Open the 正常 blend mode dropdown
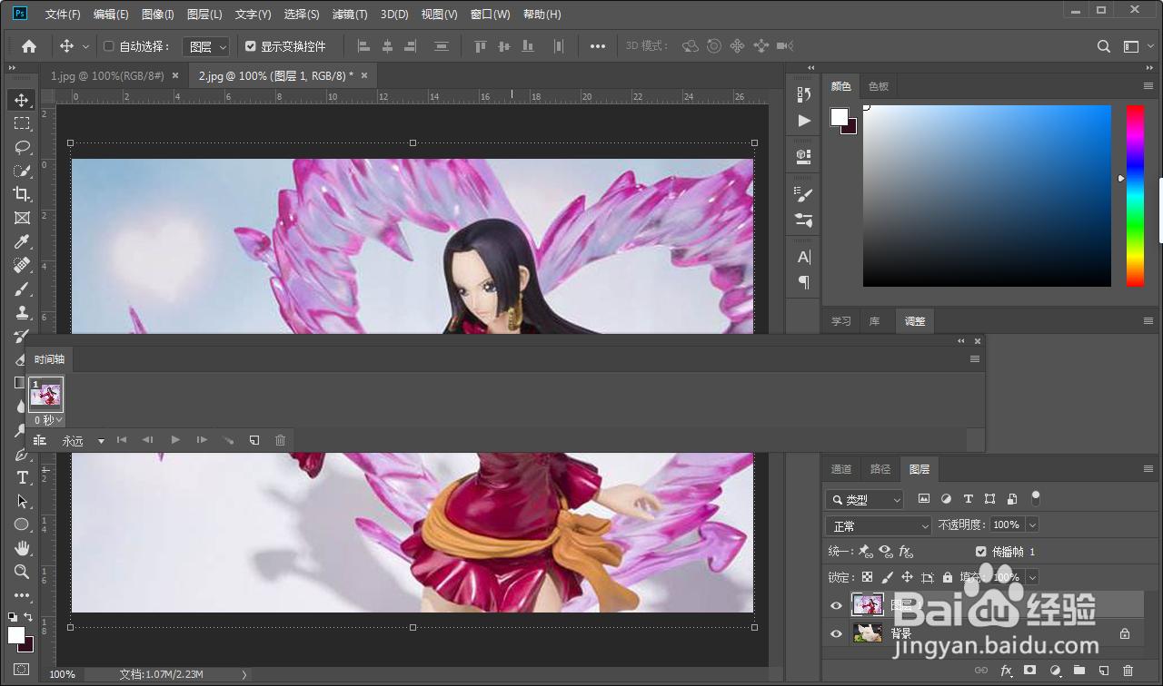This screenshot has height=686, width=1163. tap(879, 525)
